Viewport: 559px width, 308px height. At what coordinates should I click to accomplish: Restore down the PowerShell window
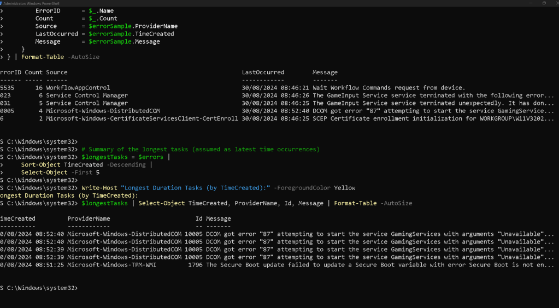(x=544, y=3)
